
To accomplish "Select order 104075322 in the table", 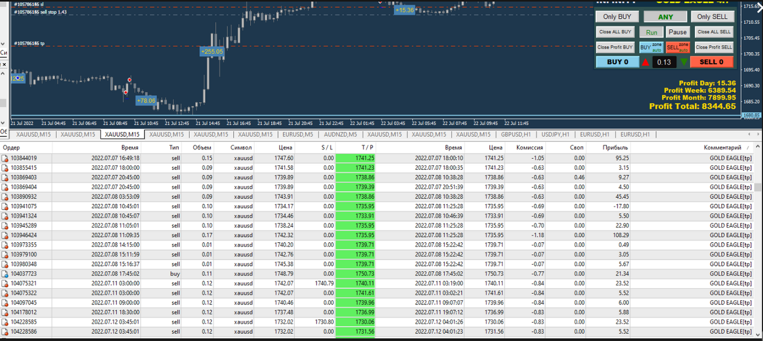I will (x=377, y=293).
